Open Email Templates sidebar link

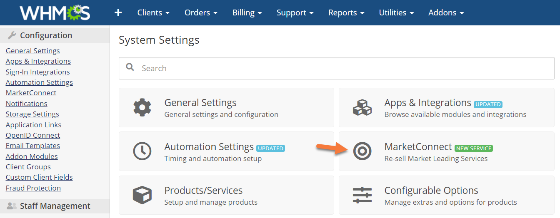click(33, 146)
